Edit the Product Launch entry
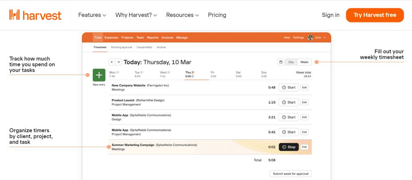The width and height of the screenshot is (412, 180). pyautogui.click(x=304, y=102)
